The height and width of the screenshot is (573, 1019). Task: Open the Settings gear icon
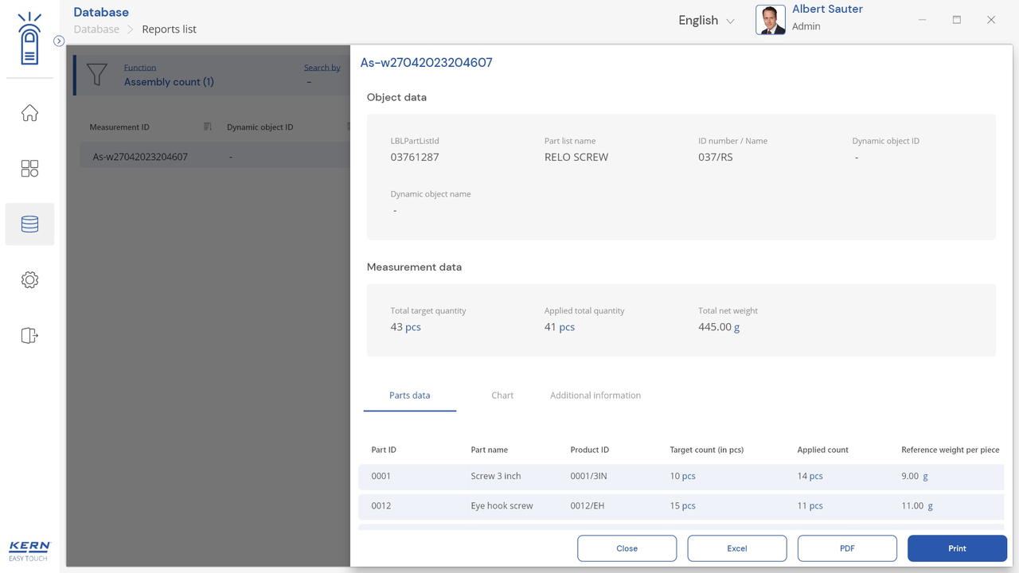coord(29,280)
